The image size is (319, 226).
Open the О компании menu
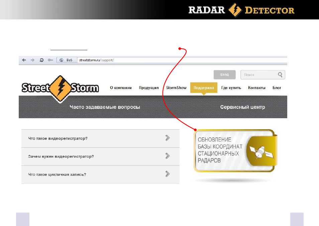coord(121,88)
